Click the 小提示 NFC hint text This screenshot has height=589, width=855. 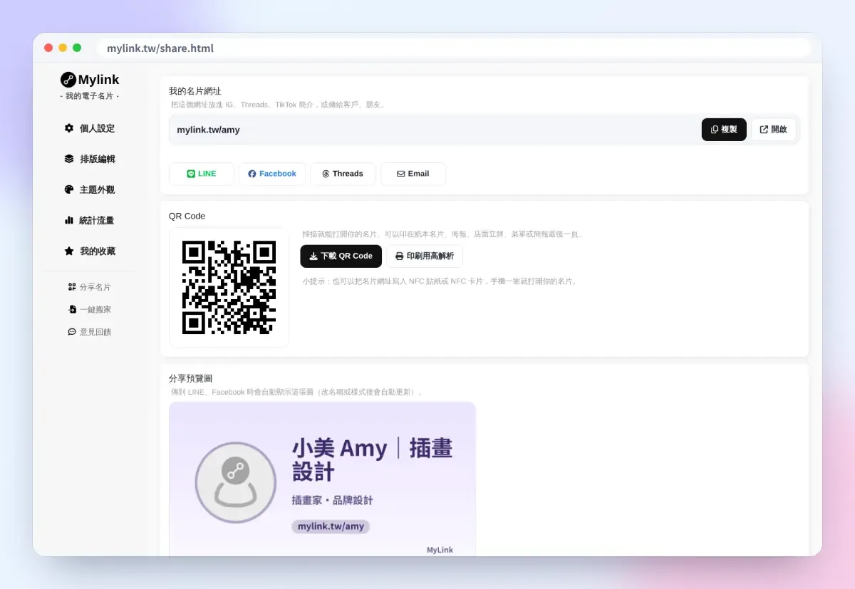tap(440, 281)
